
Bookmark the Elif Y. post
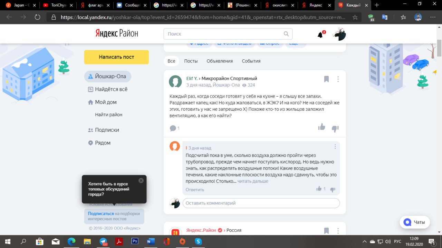point(326,79)
